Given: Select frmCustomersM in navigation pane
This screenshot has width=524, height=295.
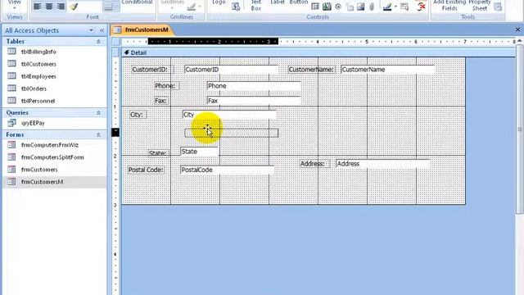Looking at the screenshot, I should tap(42, 182).
